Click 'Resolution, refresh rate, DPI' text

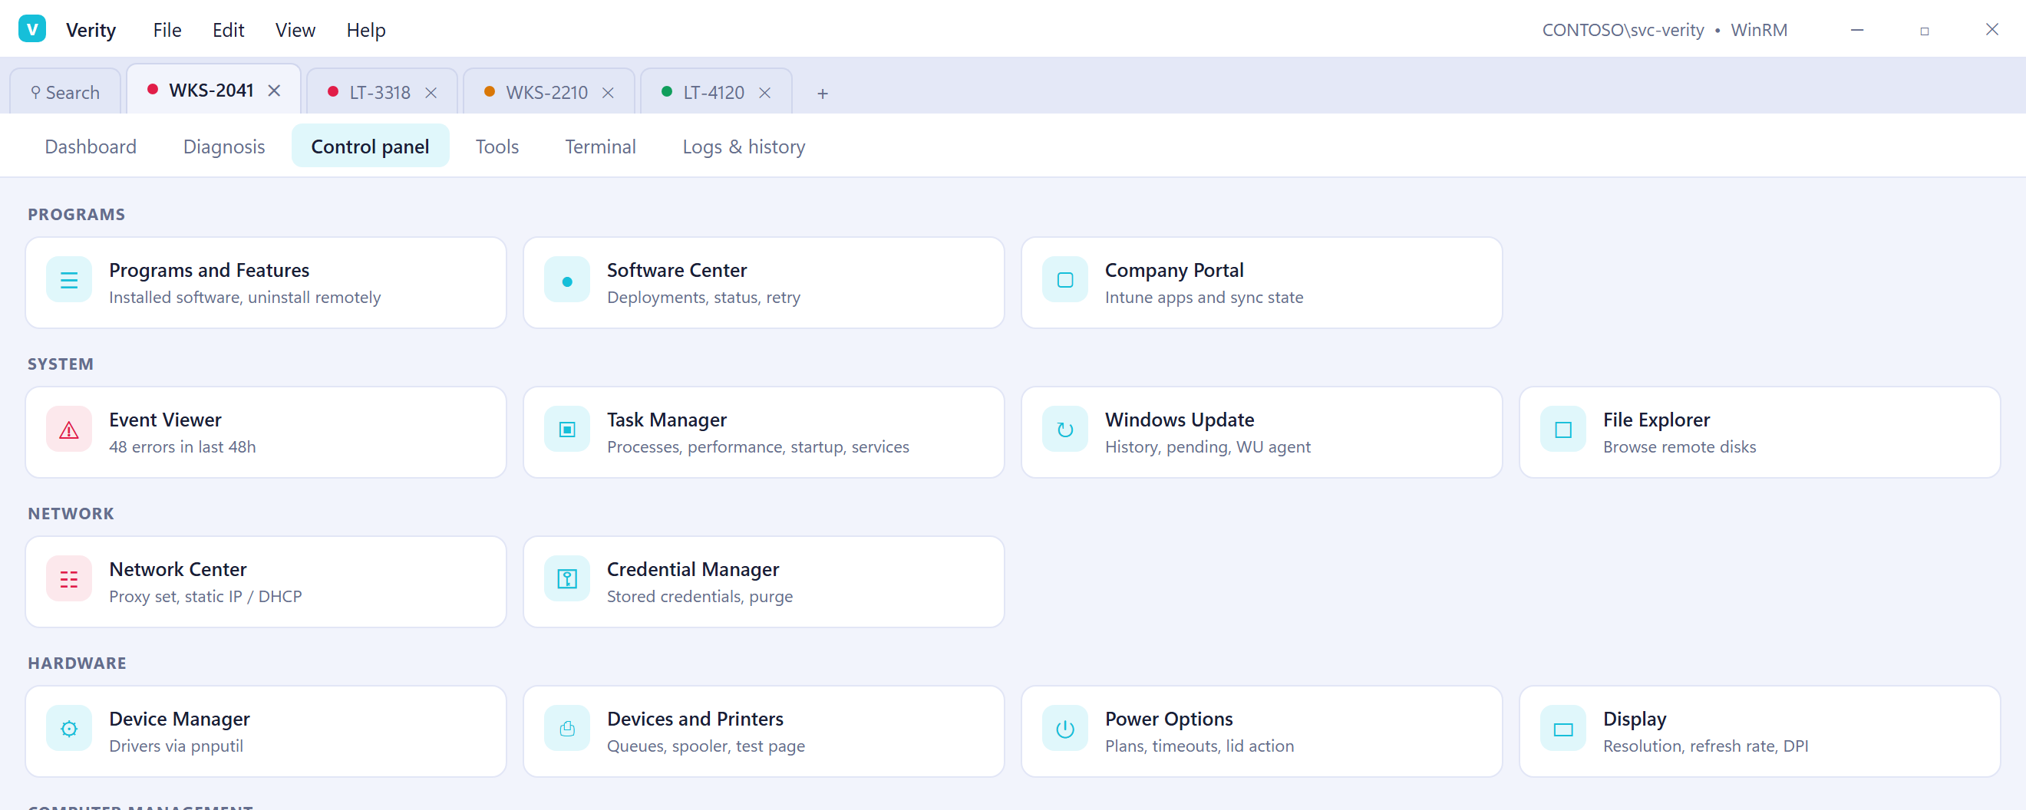point(1705,746)
